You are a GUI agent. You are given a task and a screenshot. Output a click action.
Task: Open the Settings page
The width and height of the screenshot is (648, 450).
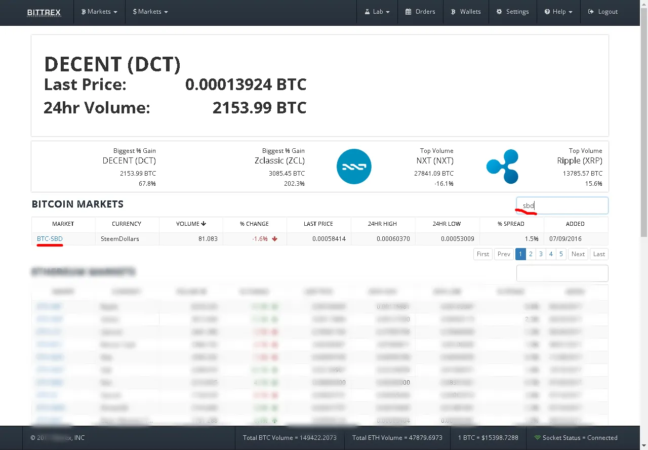pyautogui.click(x=512, y=12)
